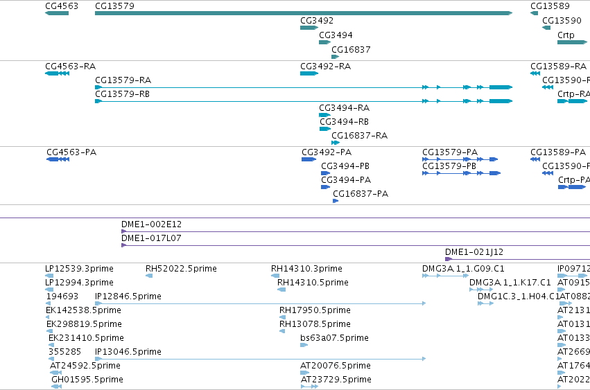The height and width of the screenshot is (390, 590).
Task: Click the CG3494 gene label
Action: point(336,35)
